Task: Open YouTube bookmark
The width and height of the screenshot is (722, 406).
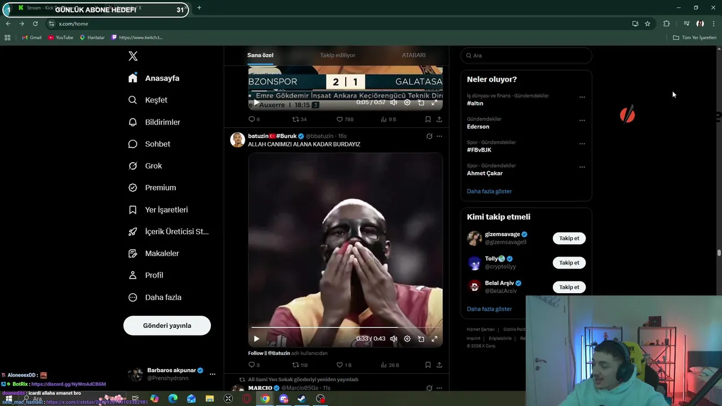Action: (60, 37)
